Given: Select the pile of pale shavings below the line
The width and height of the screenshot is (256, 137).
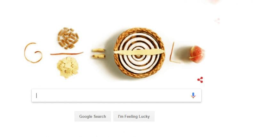Looking at the screenshot, I should pos(68,67).
